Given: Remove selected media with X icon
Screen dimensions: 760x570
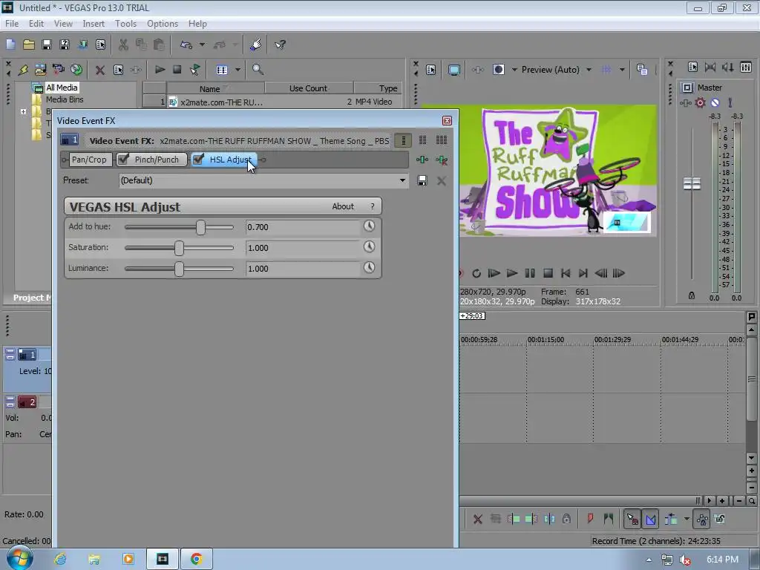Looking at the screenshot, I should click(x=100, y=70).
